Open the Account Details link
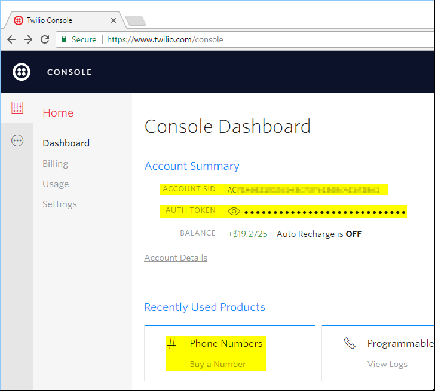Screen dimensions: 435x391 (176, 258)
